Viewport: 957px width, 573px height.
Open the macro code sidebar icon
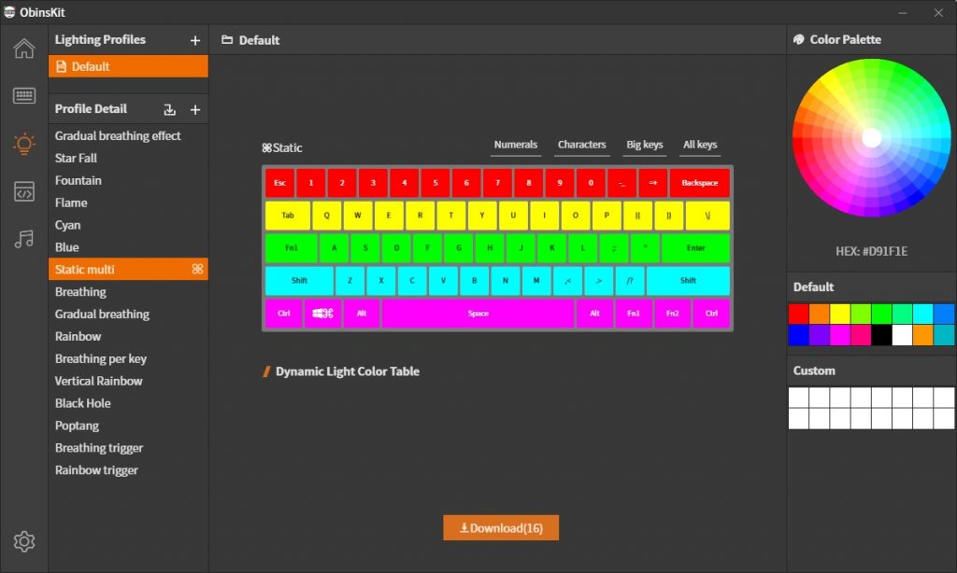(24, 192)
